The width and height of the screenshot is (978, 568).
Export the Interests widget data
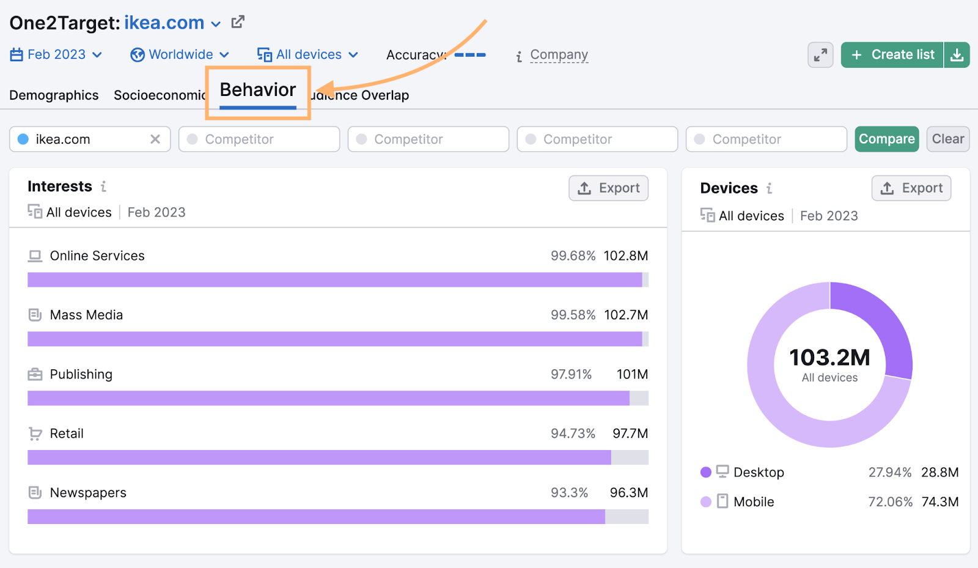[609, 188]
